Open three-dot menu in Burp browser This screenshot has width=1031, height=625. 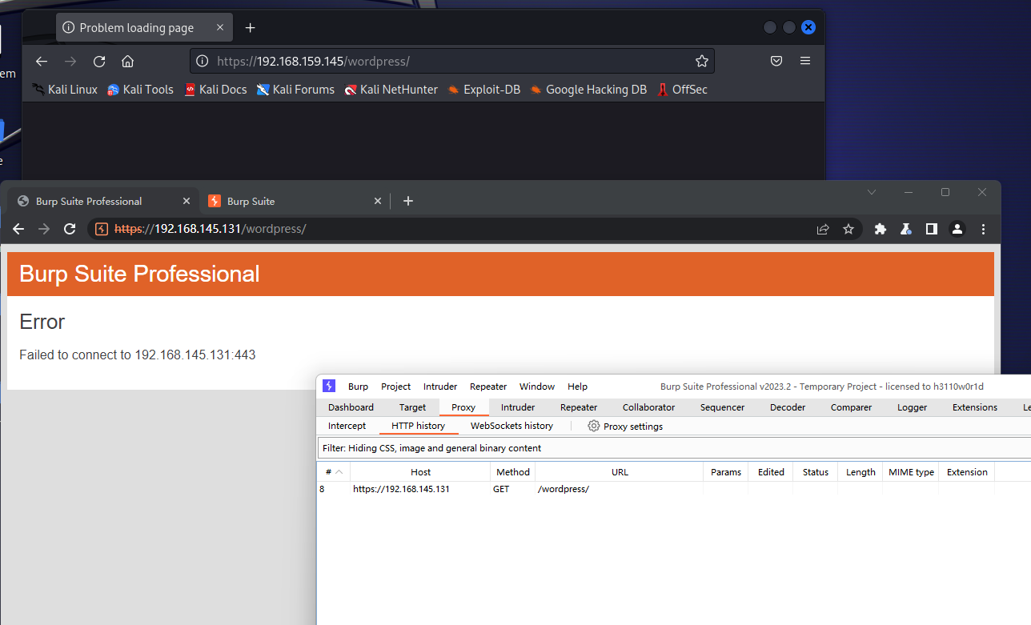point(984,229)
